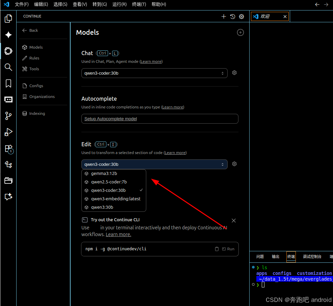Open the Run and Debug view
Viewport: 333px width, 306px height.
pyautogui.click(x=8, y=132)
